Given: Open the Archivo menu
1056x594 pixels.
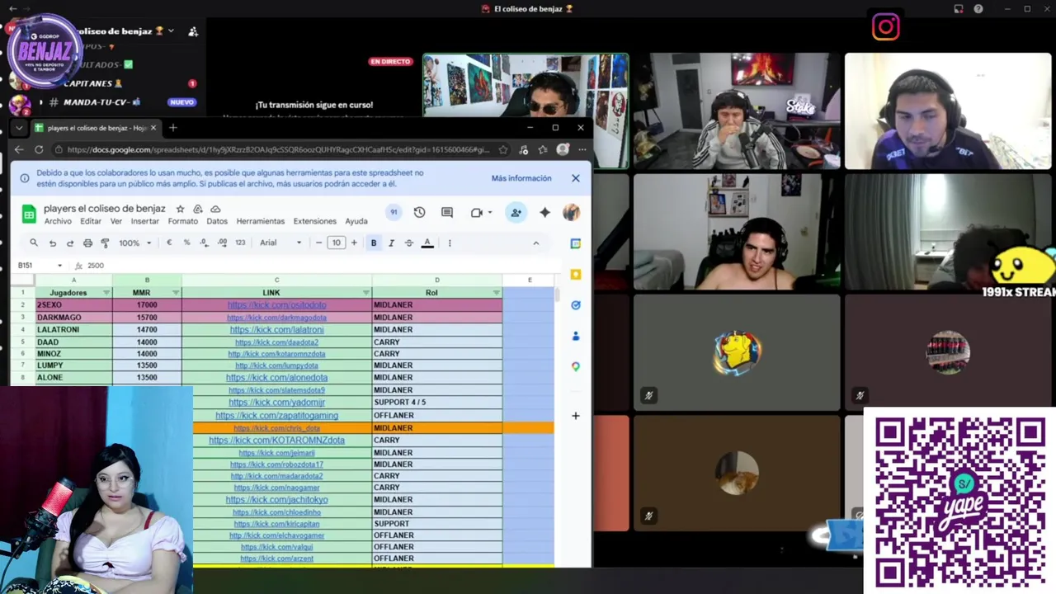Looking at the screenshot, I should click(58, 221).
